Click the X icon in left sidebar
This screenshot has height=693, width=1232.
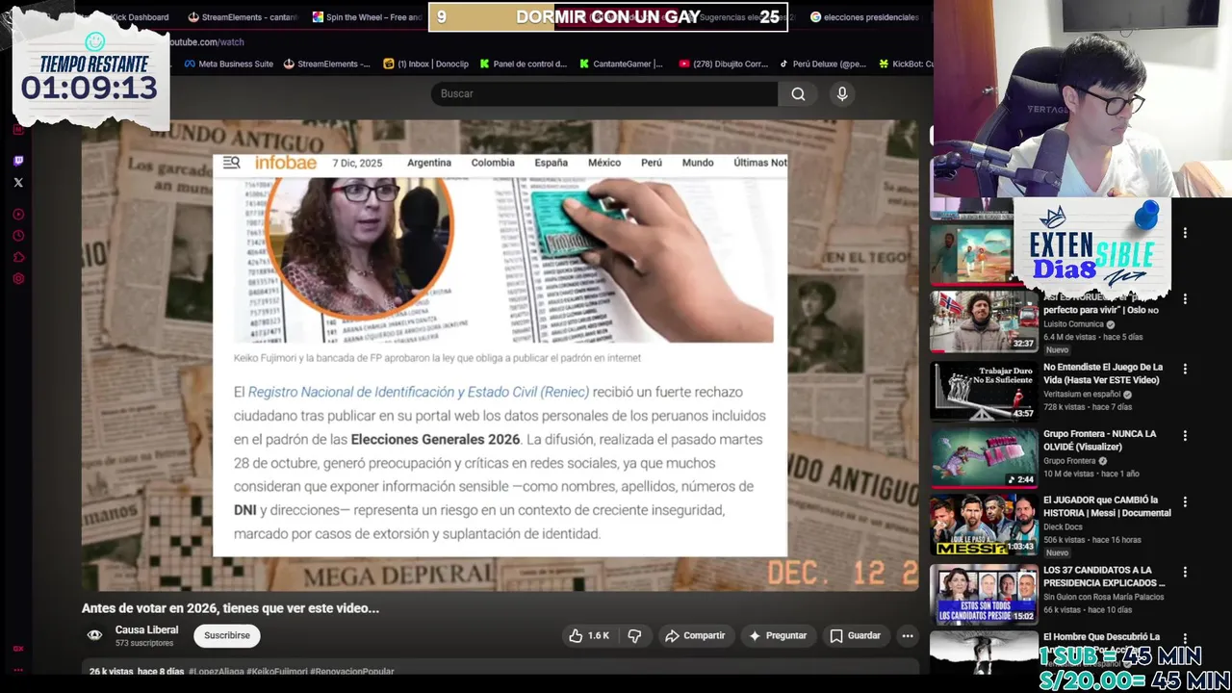pos(18,182)
